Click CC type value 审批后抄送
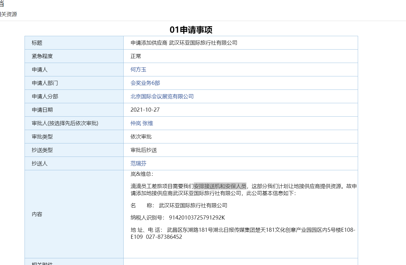The height and width of the screenshot is (265, 406). pyautogui.click(x=144, y=150)
